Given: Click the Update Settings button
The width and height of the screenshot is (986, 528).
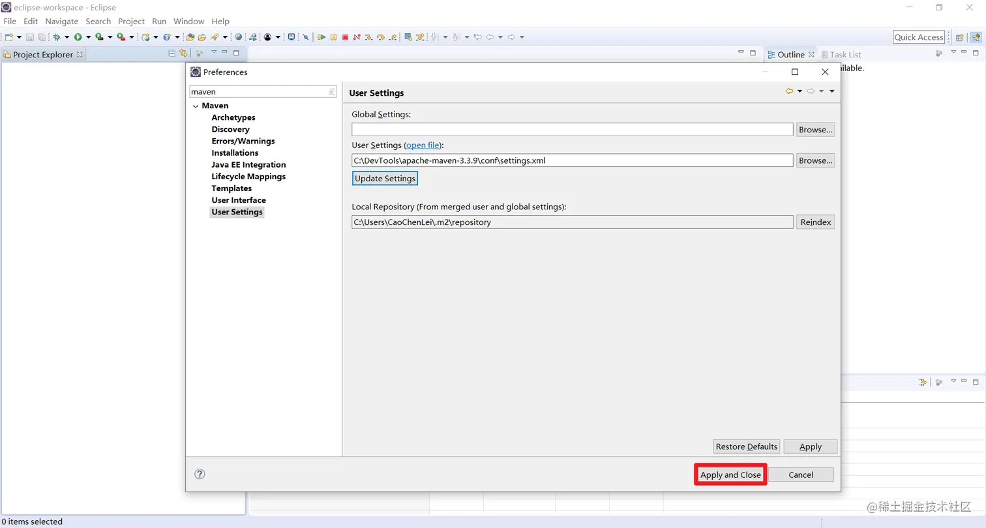Looking at the screenshot, I should pyautogui.click(x=385, y=179).
